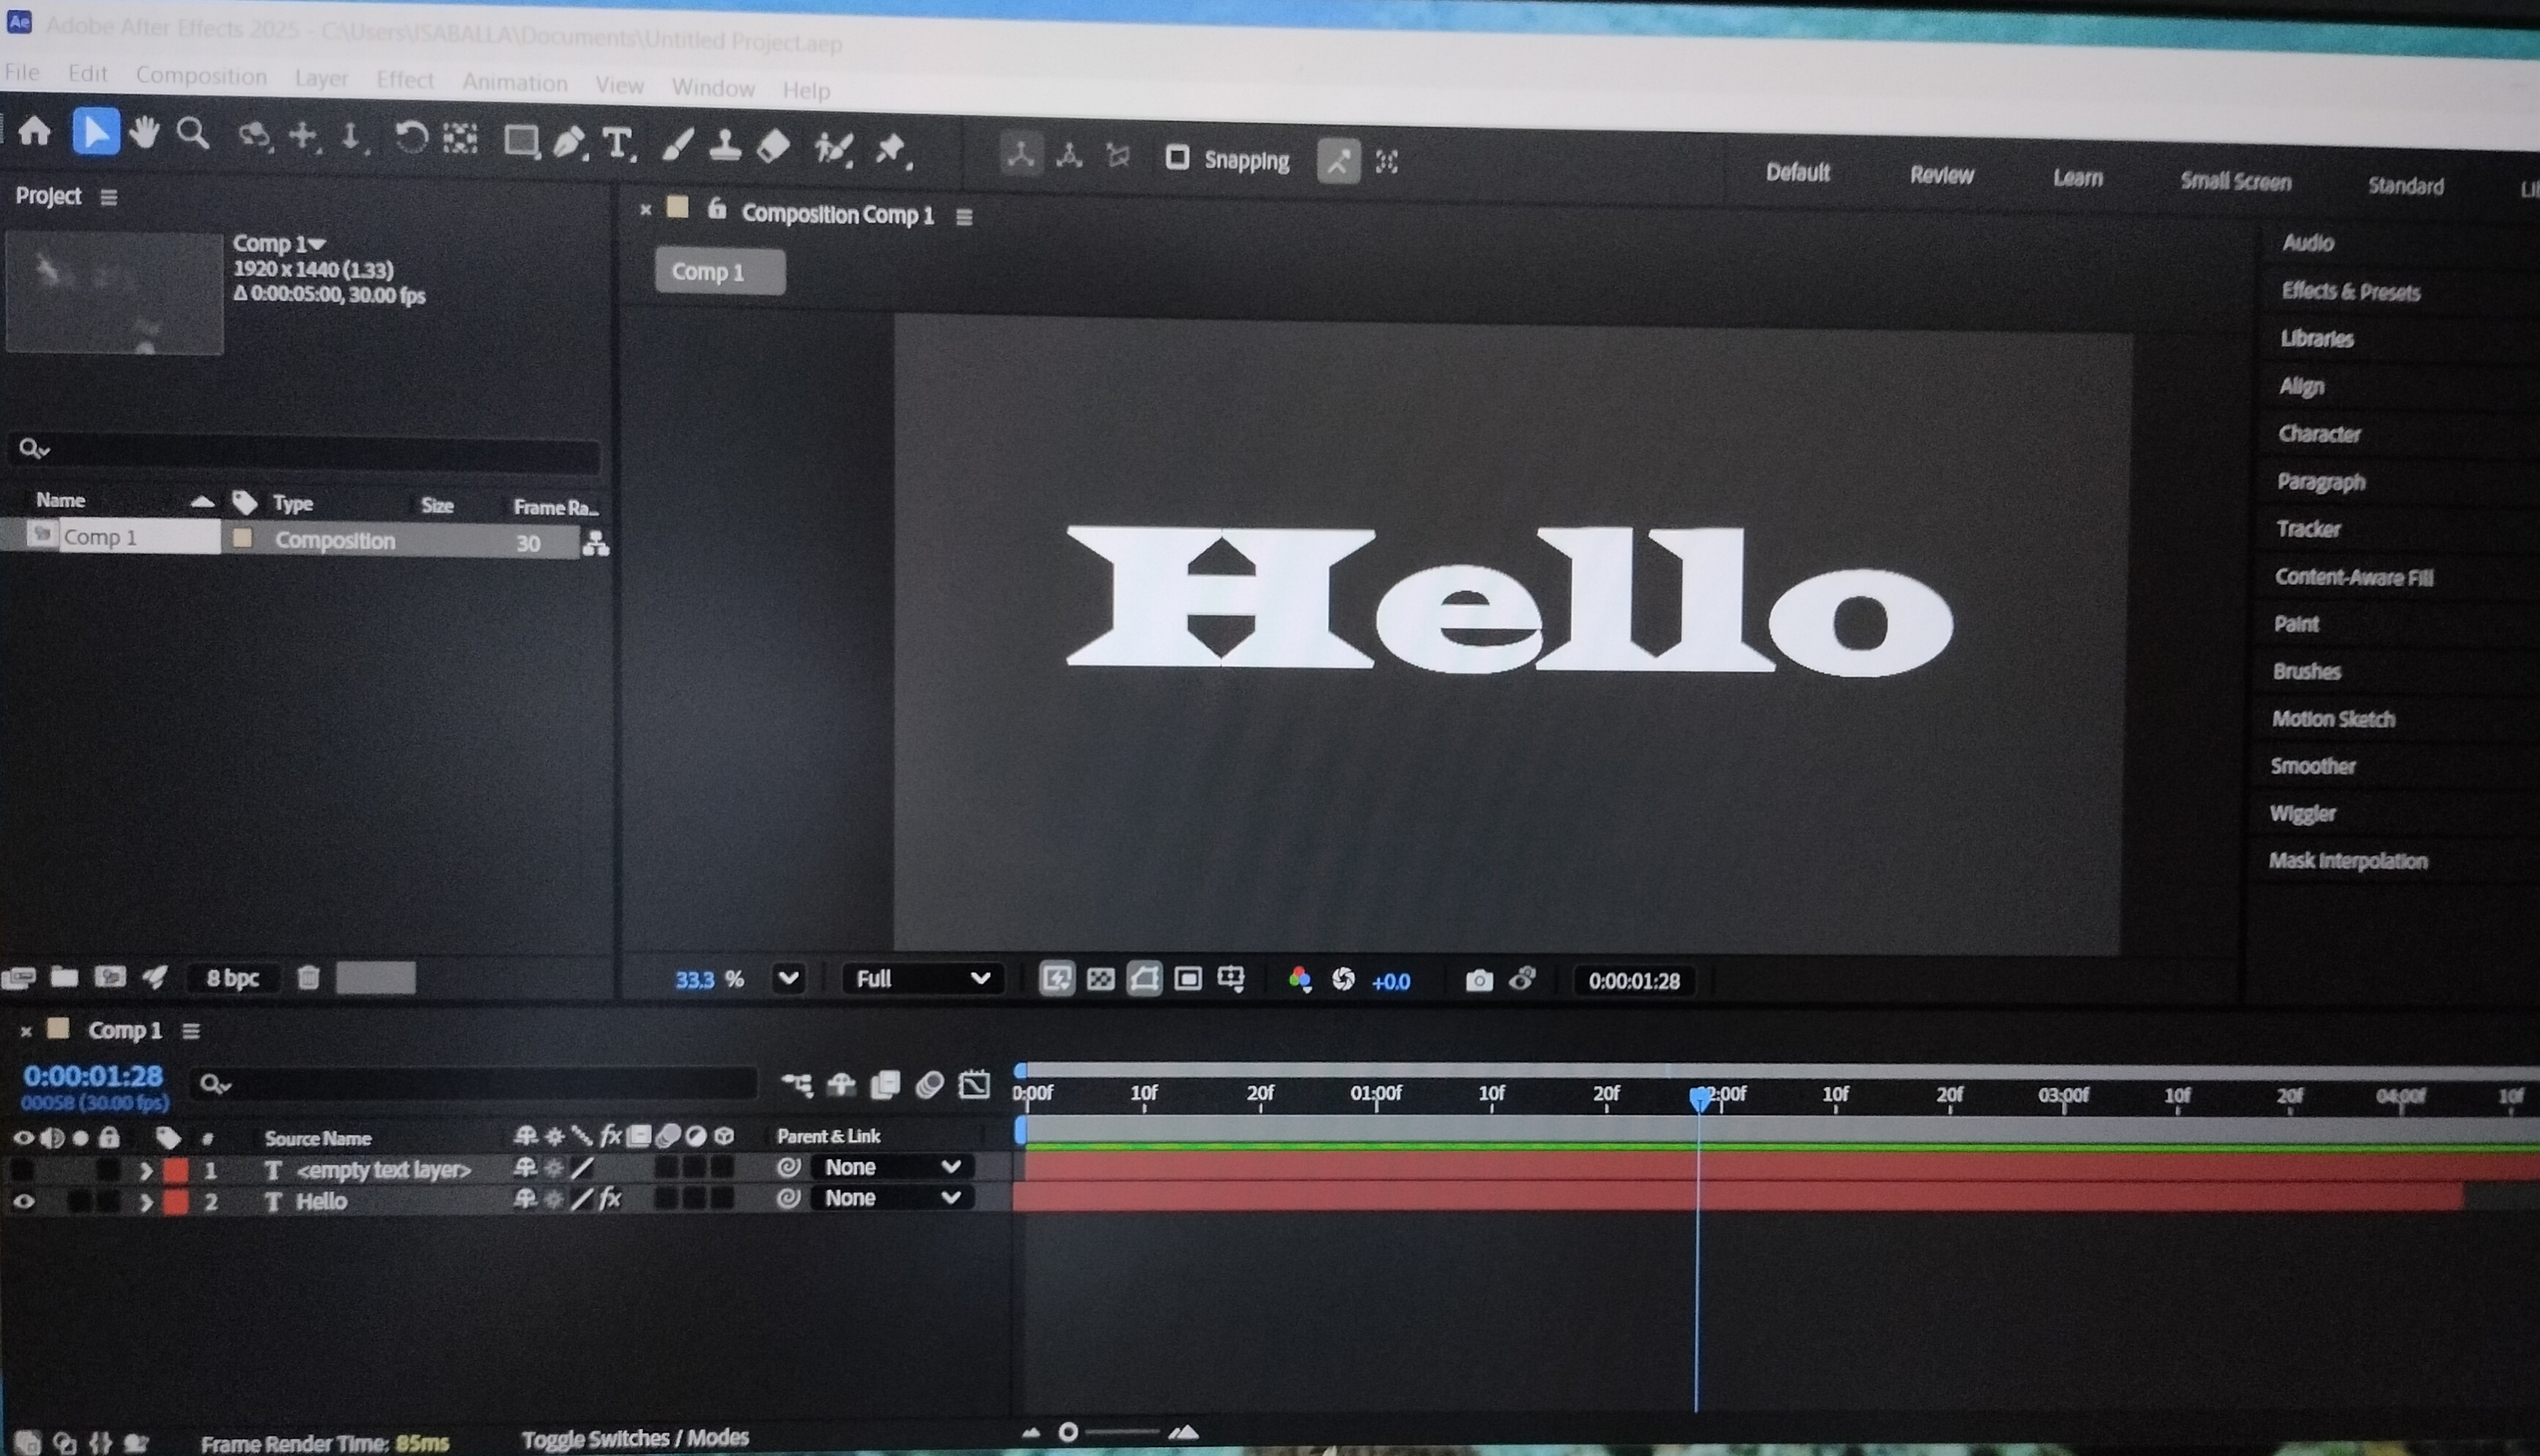Switch to the Review workspace

coord(1941,175)
